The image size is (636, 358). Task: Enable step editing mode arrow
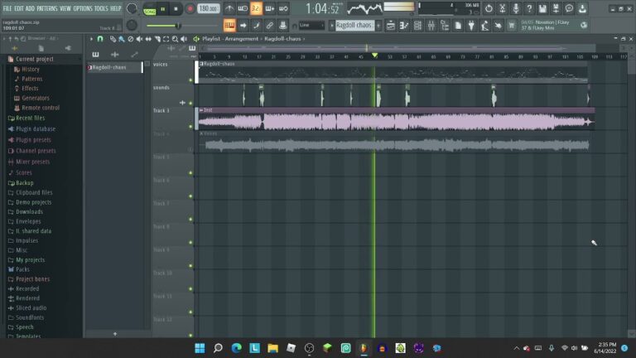point(243,26)
